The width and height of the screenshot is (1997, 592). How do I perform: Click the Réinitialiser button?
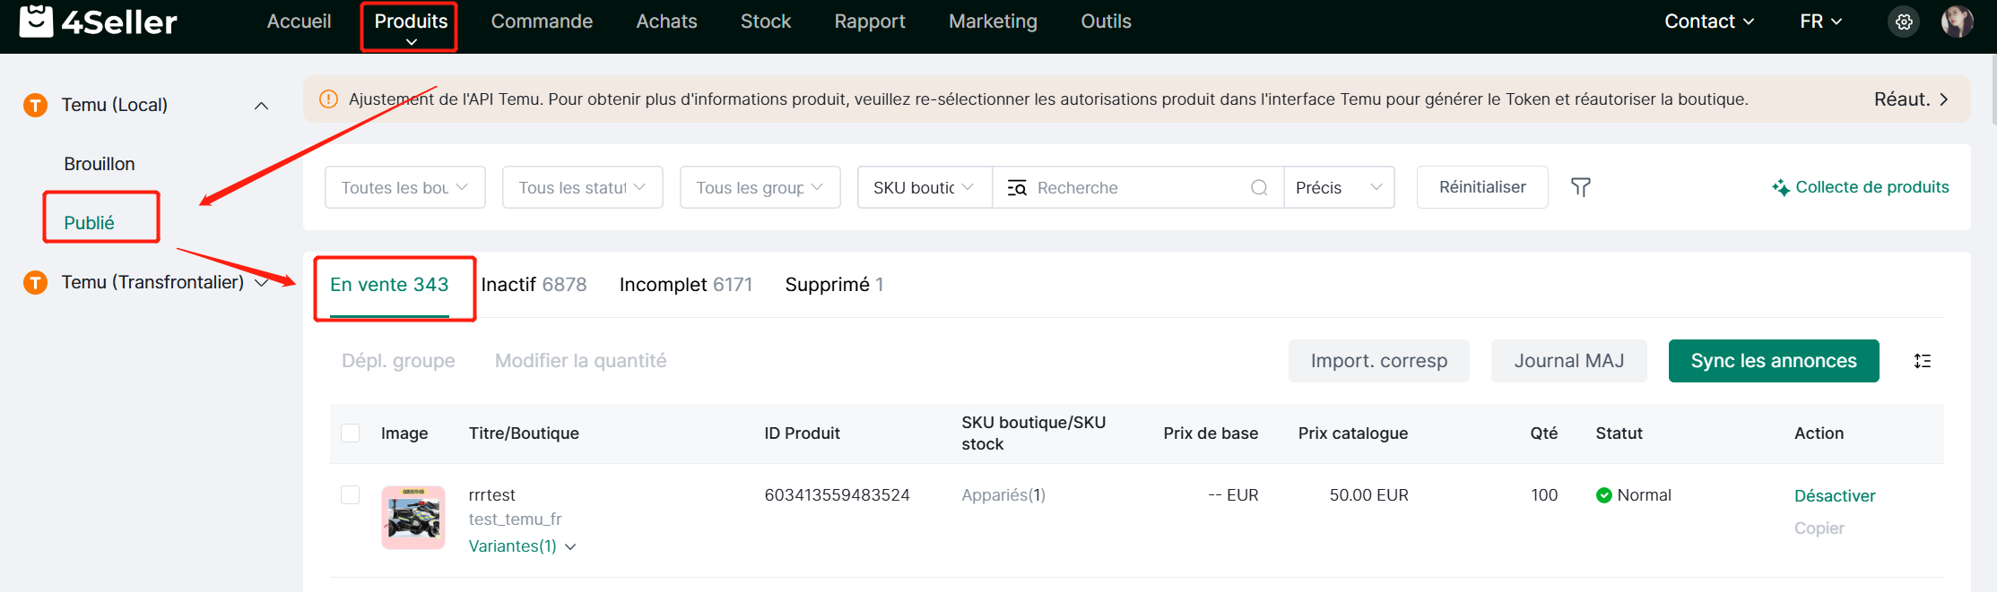(x=1482, y=187)
